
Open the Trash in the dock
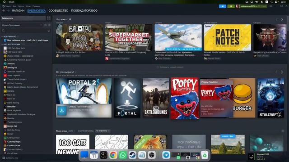tap(205, 155)
